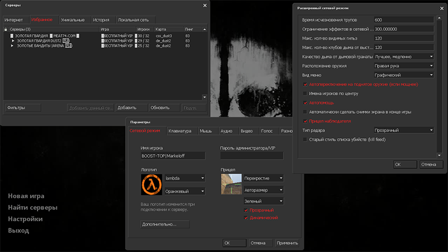Click Отмена in advanced network window
Viewport: 448px width, 252px height.
(431, 164)
